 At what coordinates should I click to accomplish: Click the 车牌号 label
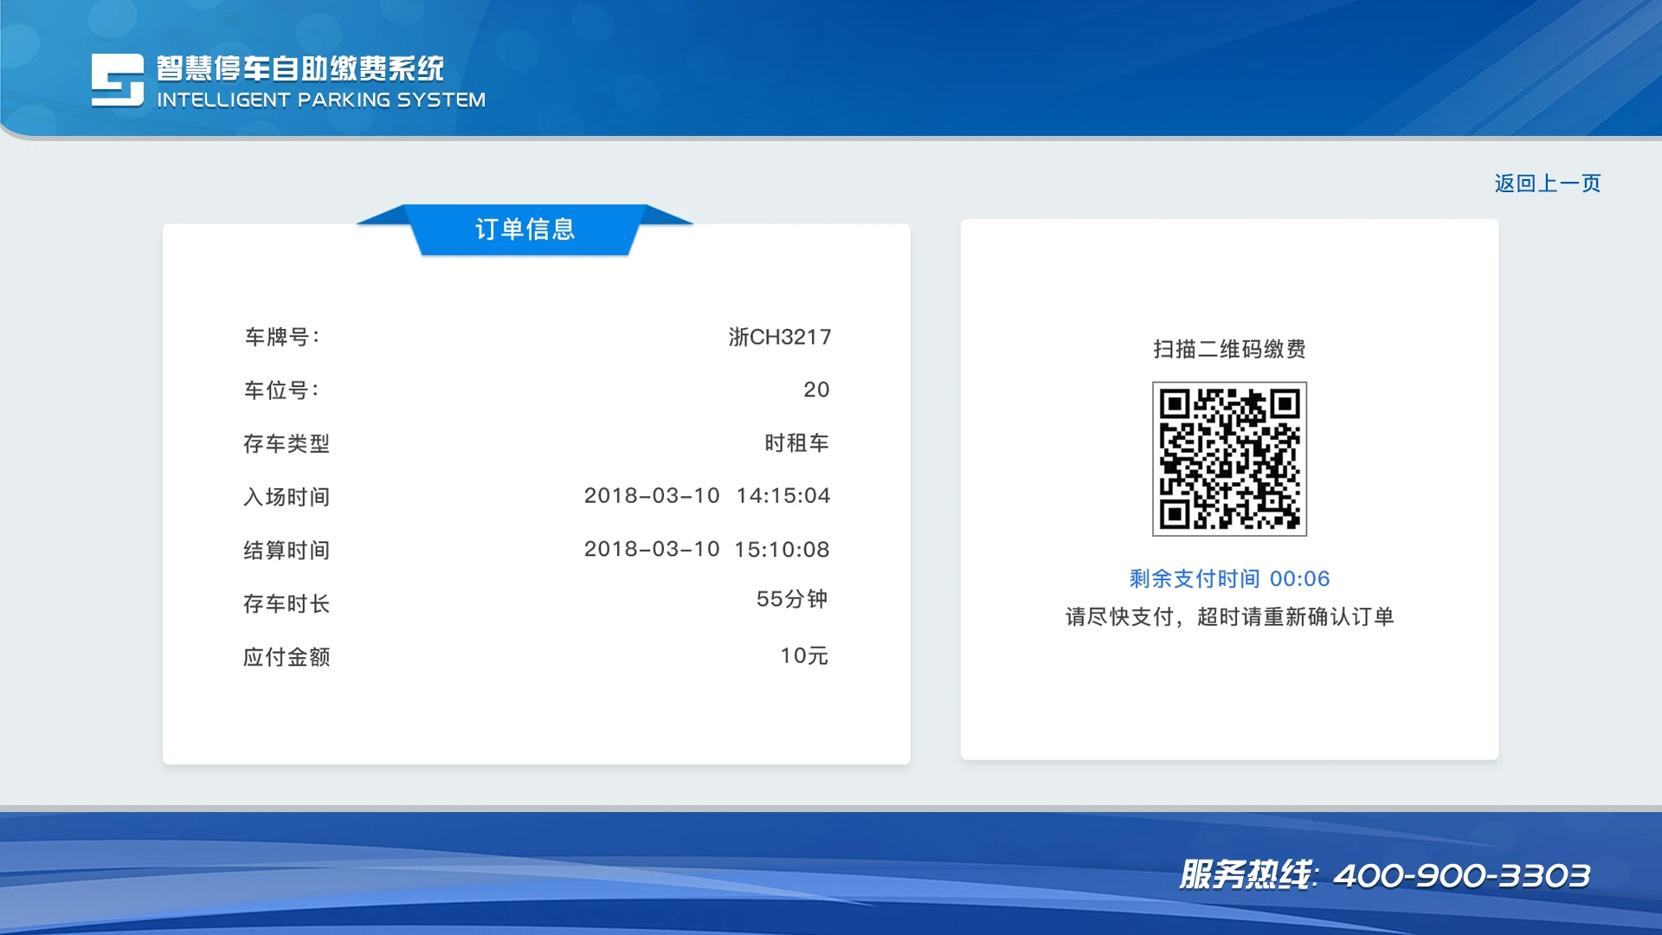point(282,337)
